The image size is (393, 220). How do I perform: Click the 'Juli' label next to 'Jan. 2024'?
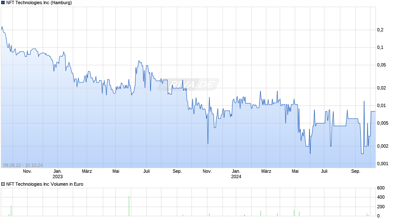(324, 171)
